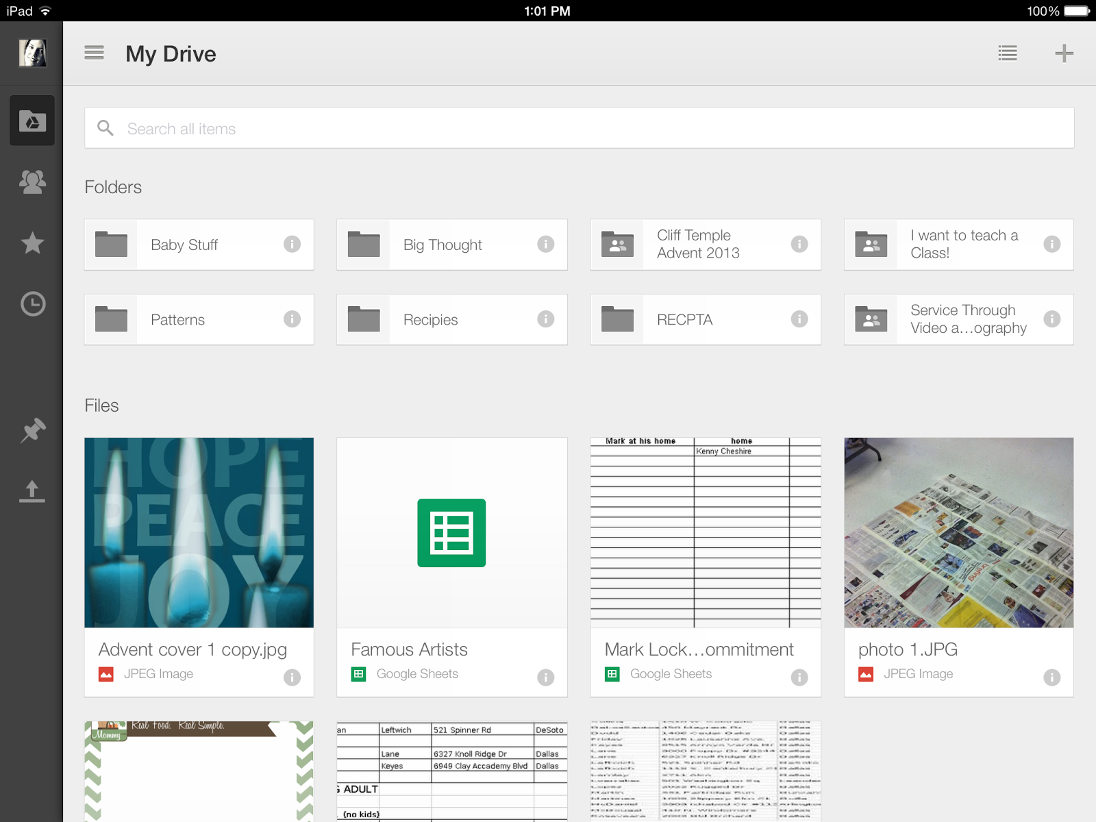Show info for Big Thought folder

tap(545, 244)
